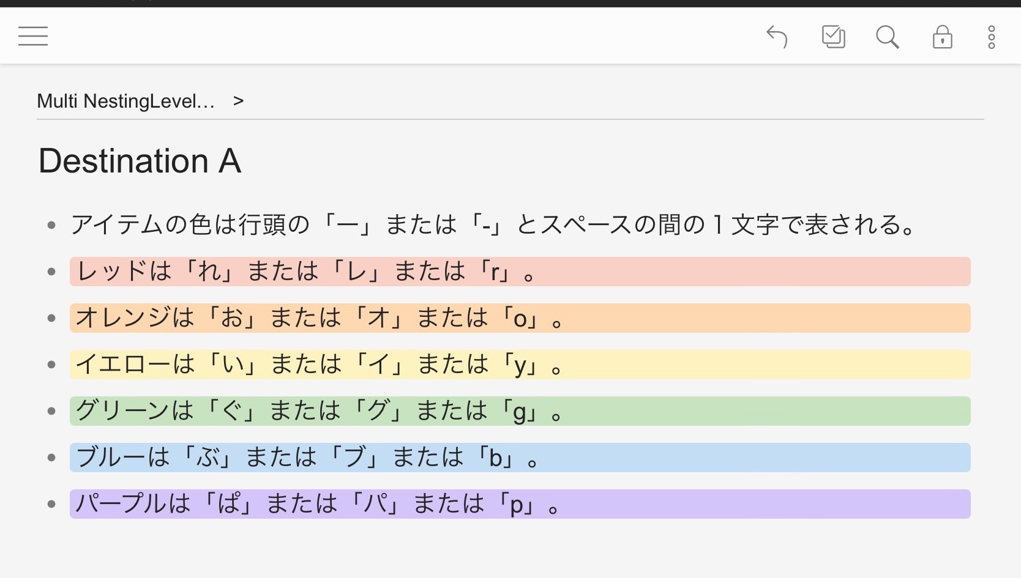1021x578 pixels.
Task: Select the yellow highlighted イエロー item
Action: [520, 365]
